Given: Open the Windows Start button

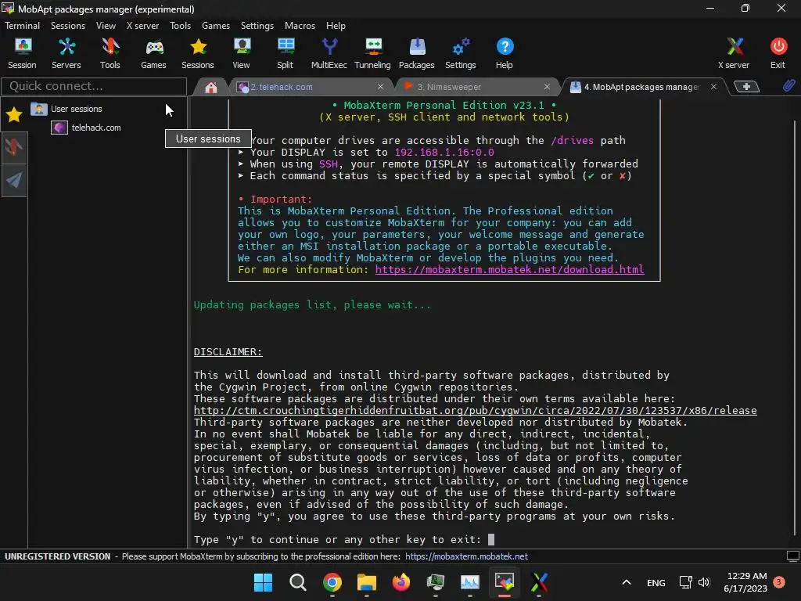Looking at the screenshot, I should coord(263,582).
